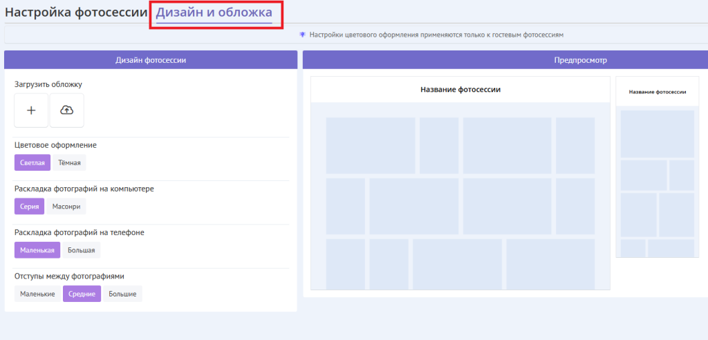
Task: Select Маленькая phone photo layout
Action: click(37, 250)
